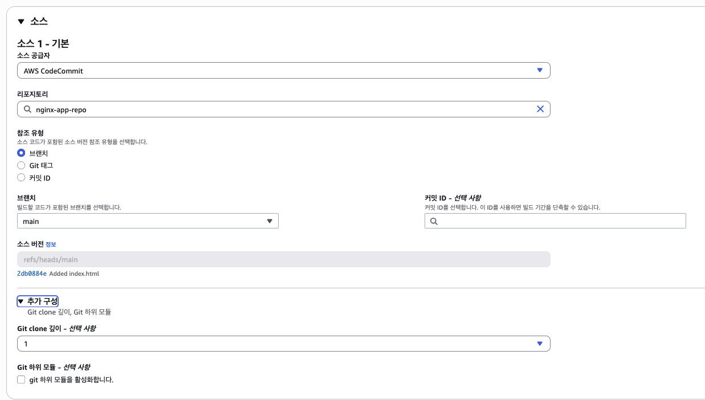Click the magnifier icon in 커밋 ID field
The image size is (705, 400).
pos(434,222)
